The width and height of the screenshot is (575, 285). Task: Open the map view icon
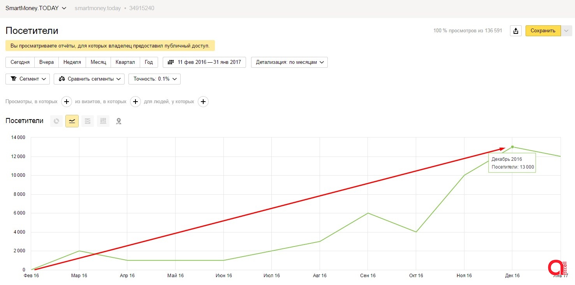coord(119,121)
